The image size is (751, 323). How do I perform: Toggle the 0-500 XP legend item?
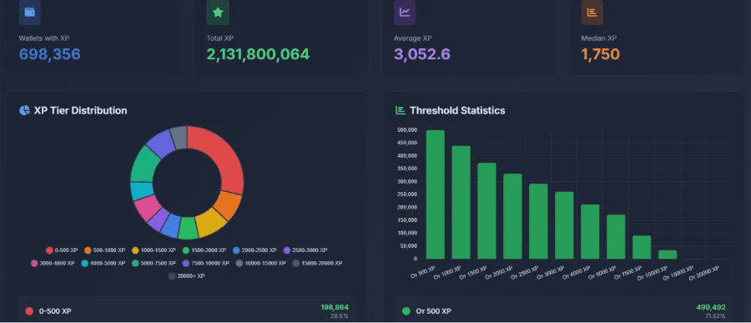click(x=62, y=250)
